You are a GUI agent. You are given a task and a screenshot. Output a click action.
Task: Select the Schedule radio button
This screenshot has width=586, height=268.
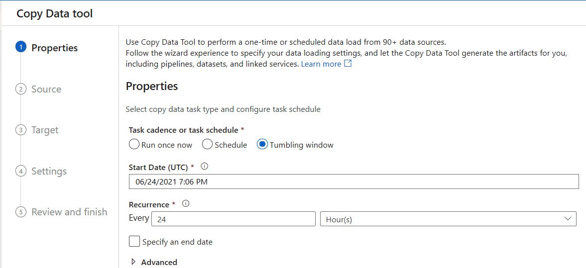click(207, 145)
